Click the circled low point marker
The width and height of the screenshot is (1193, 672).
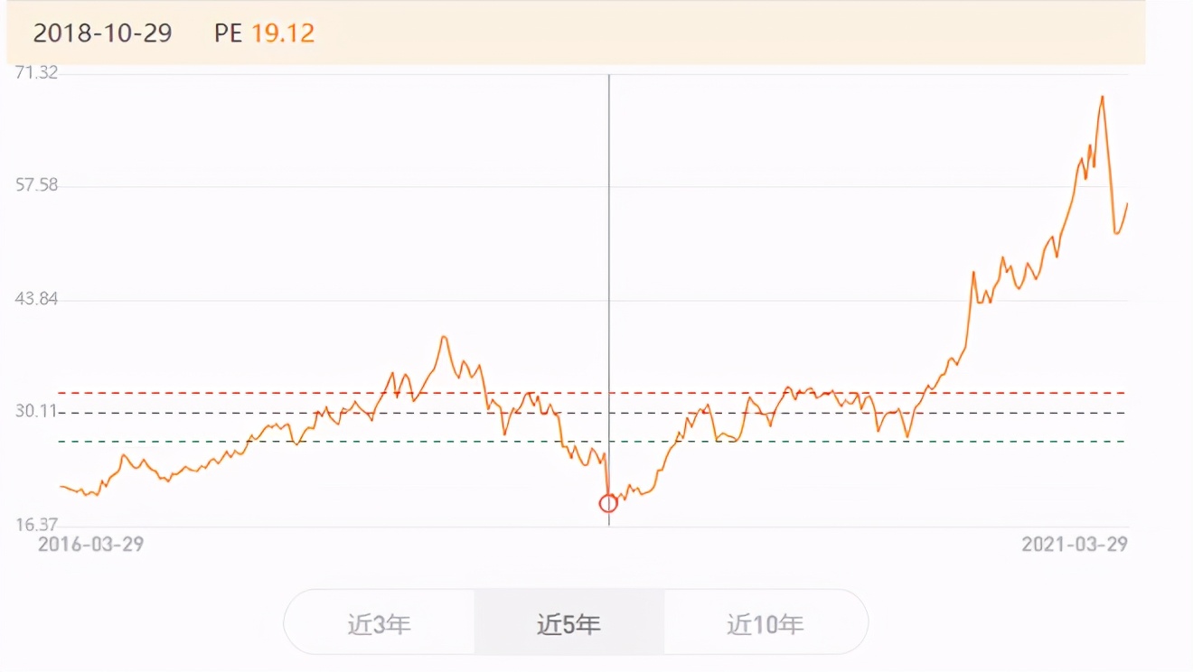607,503
